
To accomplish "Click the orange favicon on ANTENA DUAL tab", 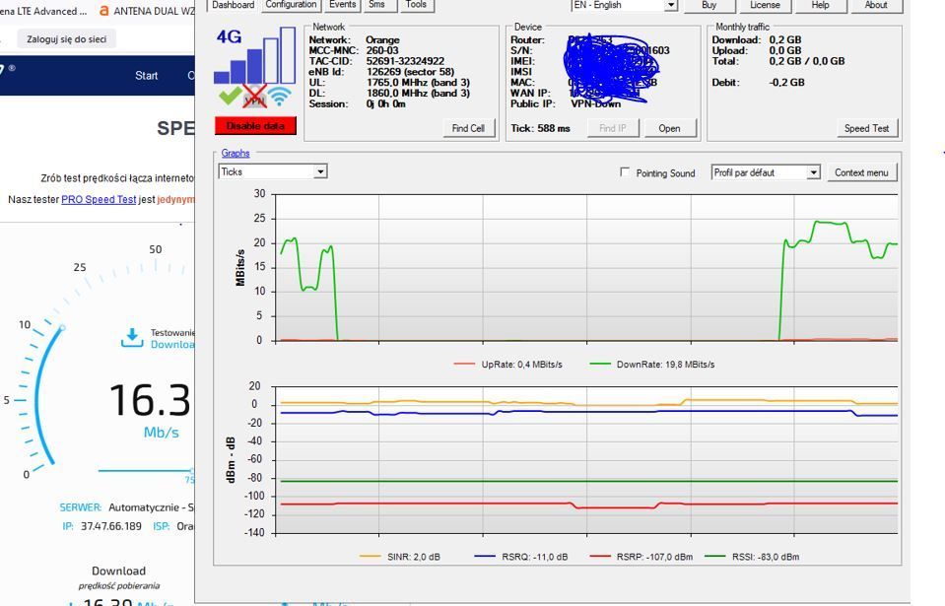I will point(103,11).
